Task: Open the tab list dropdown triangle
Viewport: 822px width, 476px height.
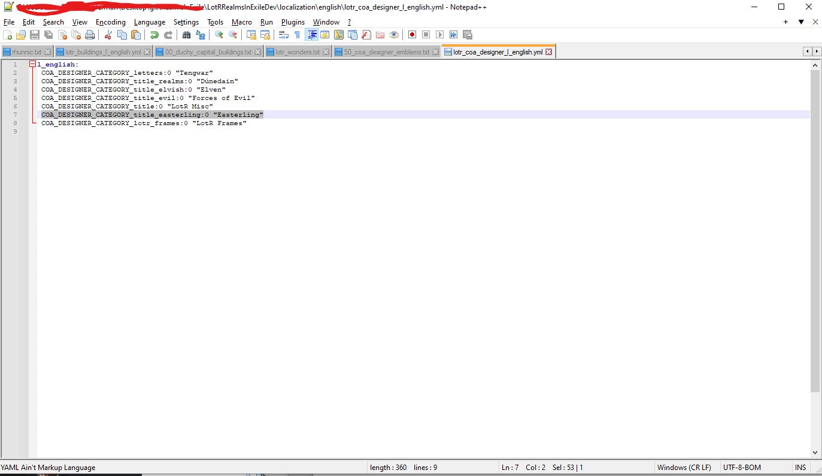Action: tap(801, 22)
